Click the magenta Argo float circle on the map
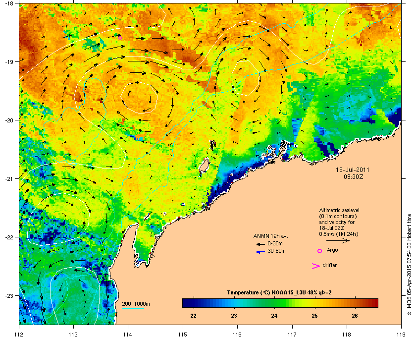Image resolution: width=416 pixels, height=337 pixels. pyautogui.click(x=120, y=38)
